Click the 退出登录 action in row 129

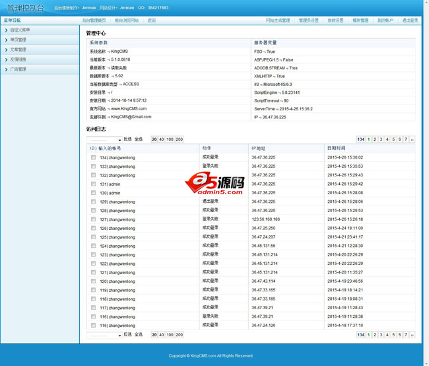click(211, 201)
